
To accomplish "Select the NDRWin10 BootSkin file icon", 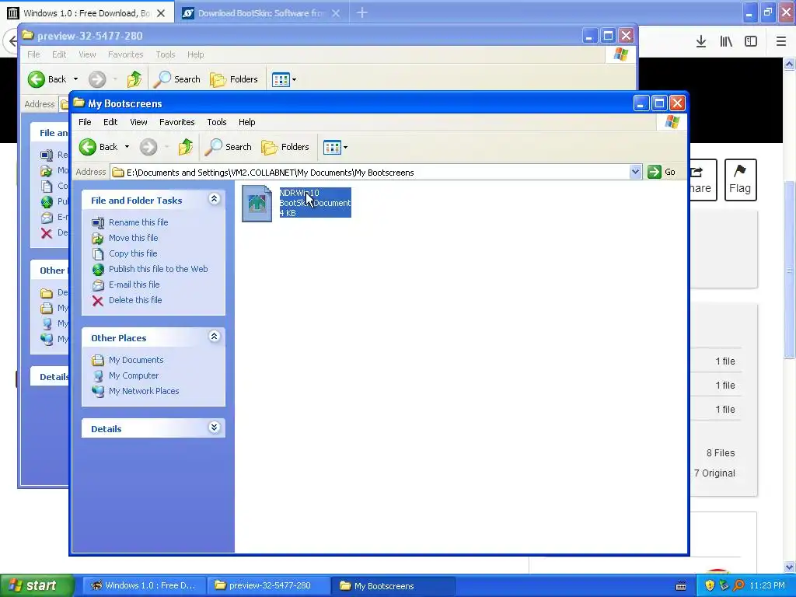I will tap(257, 203).
